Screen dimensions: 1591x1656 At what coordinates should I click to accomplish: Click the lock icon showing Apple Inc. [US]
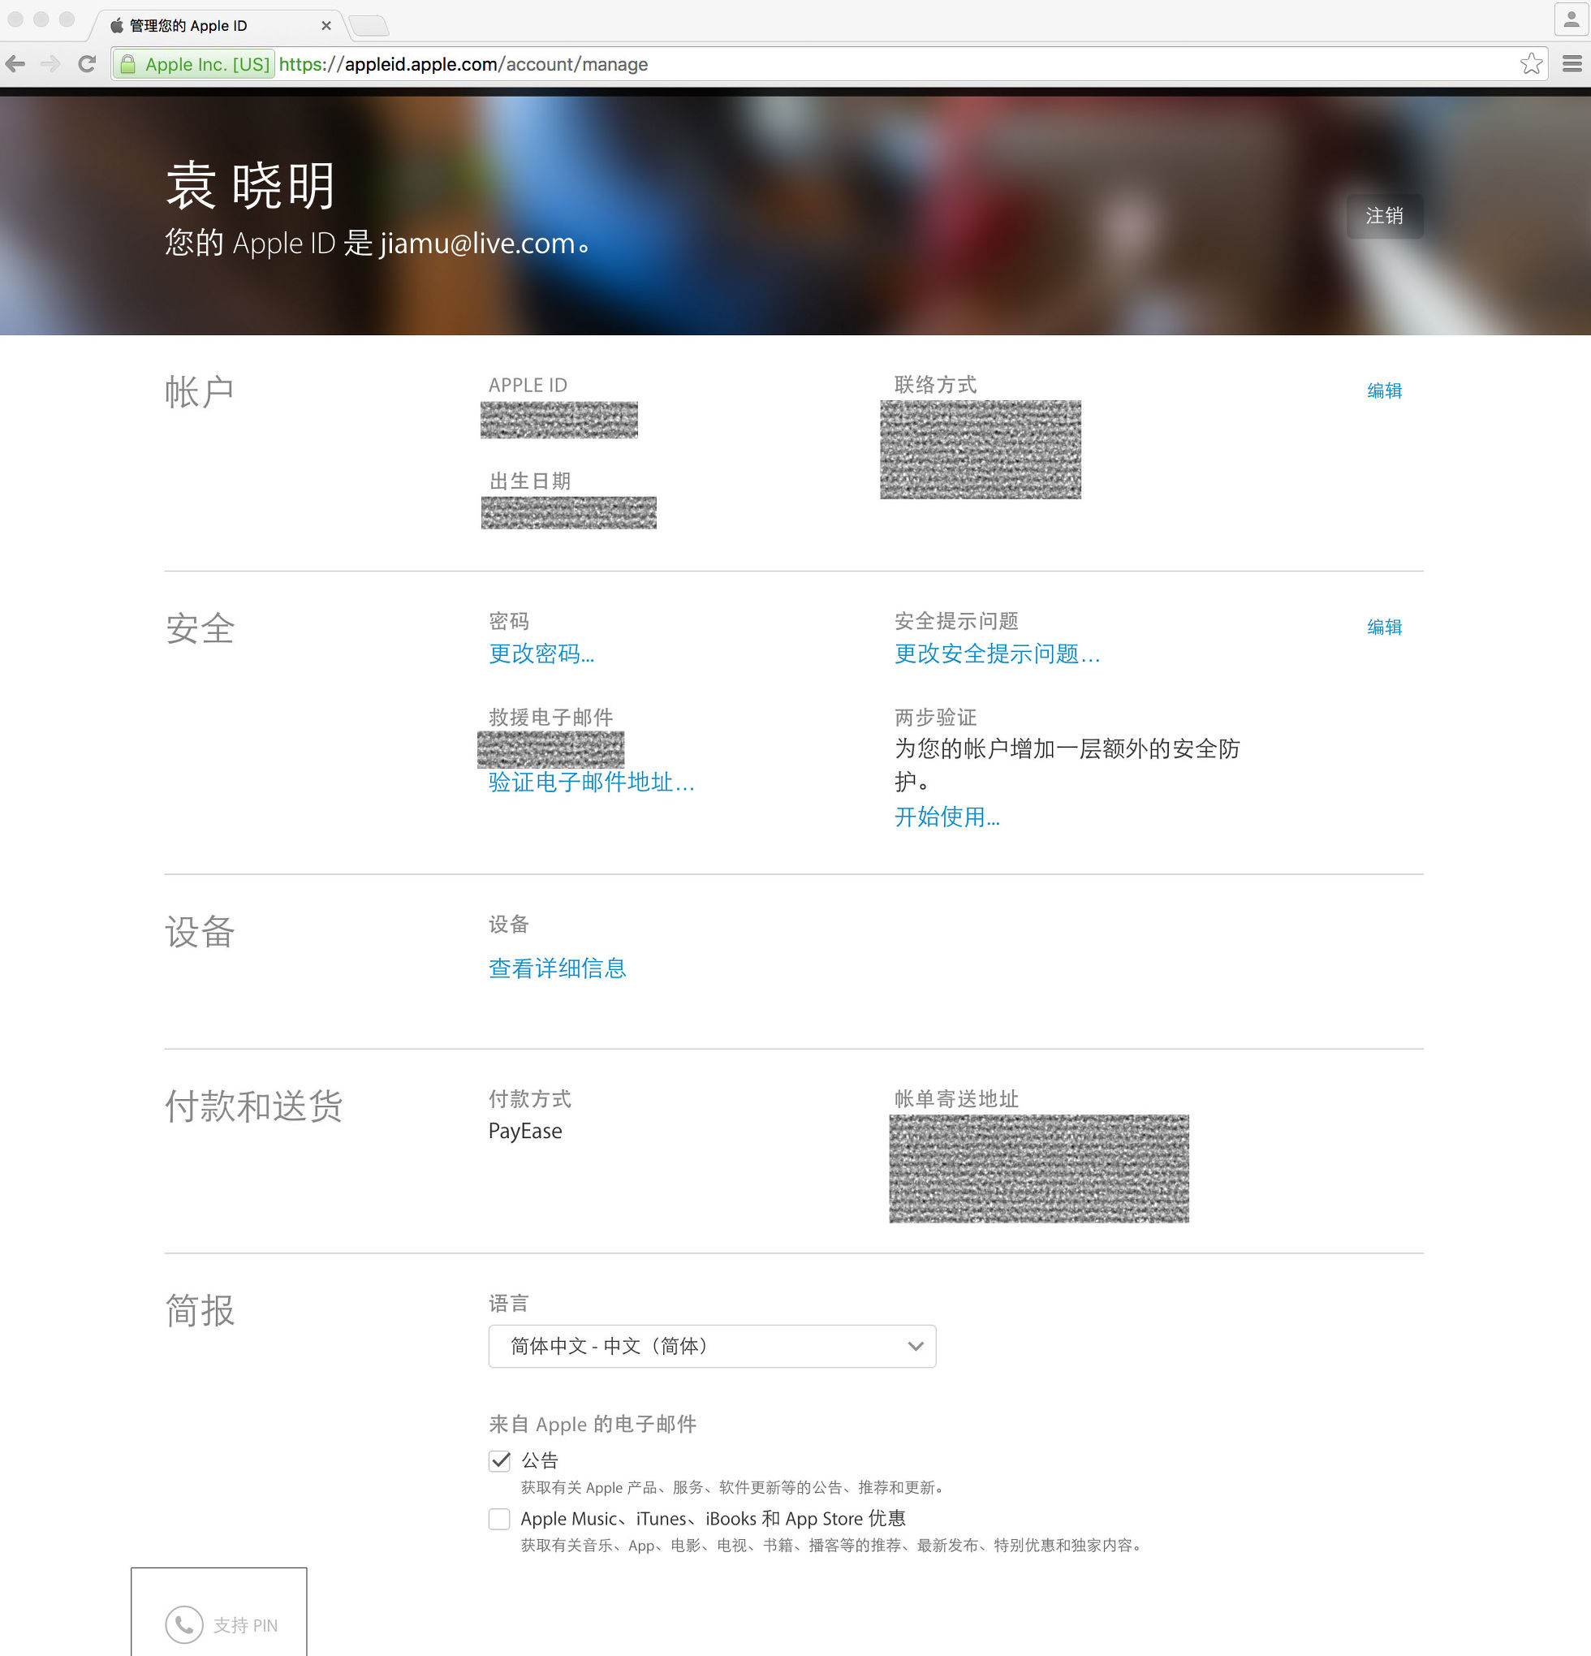(127, 63)
